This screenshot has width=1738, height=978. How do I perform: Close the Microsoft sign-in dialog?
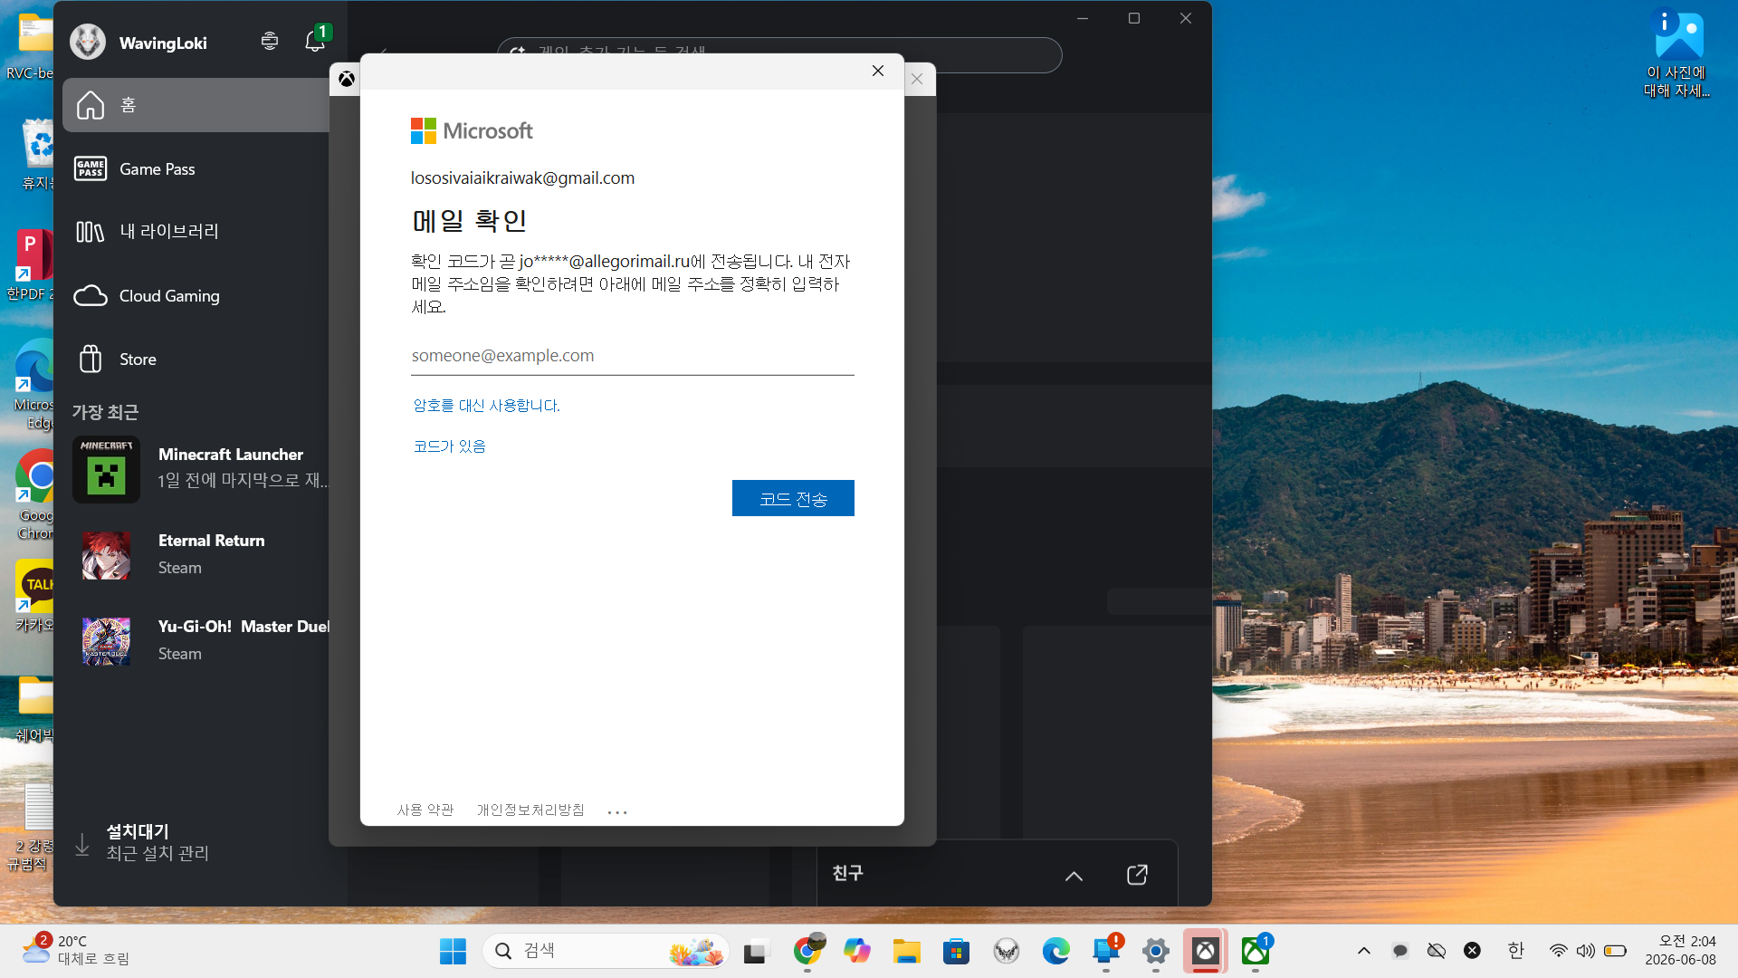[878, 71]
